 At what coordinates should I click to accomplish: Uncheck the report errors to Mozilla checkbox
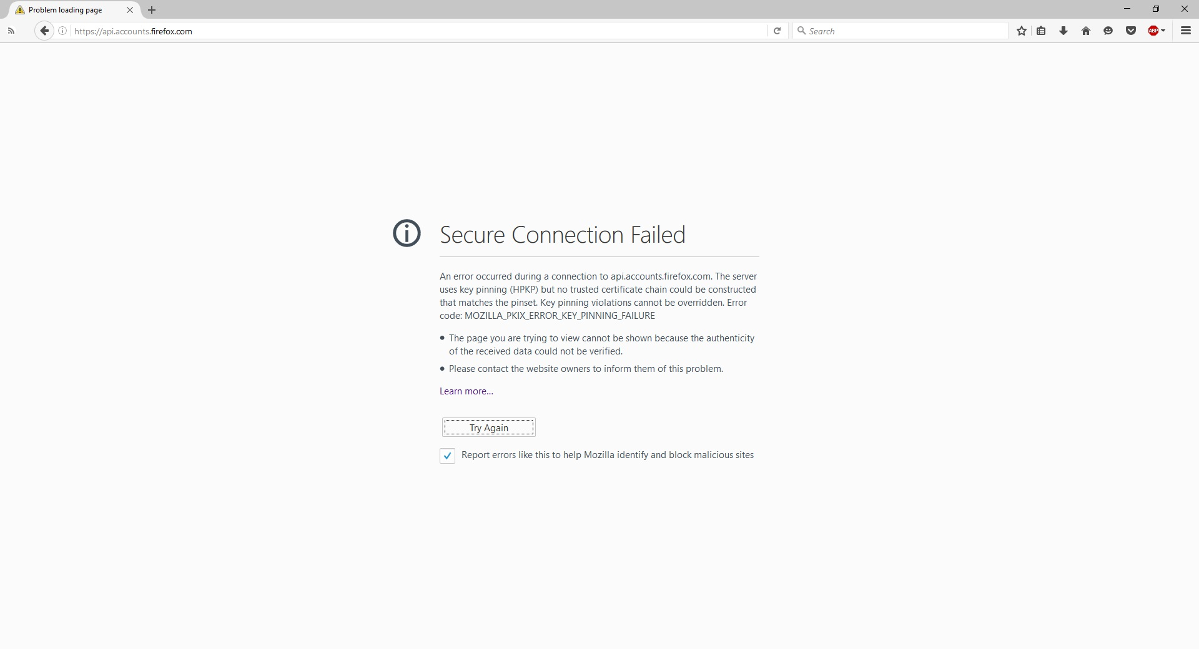pos(447,456)
